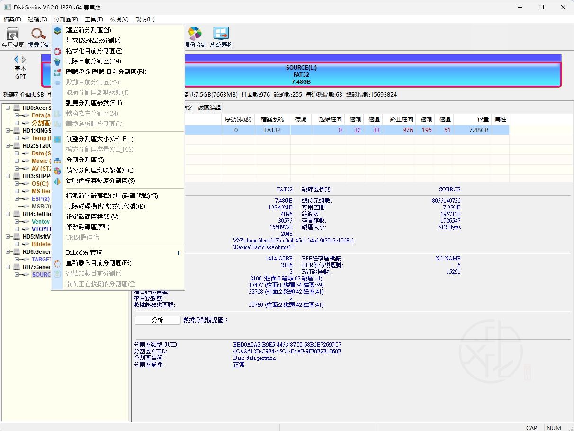Open the 檢視(V) menu
The width and height of the screenshot is (574, 431).
[x=119, y=19]
